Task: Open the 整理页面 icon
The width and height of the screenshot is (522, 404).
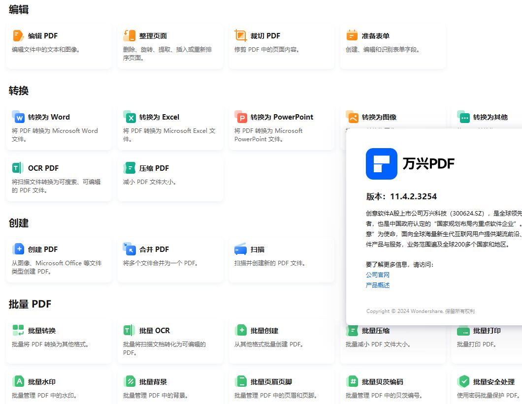Action: click(x=129, y=35)
